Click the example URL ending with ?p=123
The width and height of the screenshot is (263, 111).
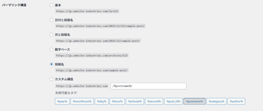(x=87, y=11)
